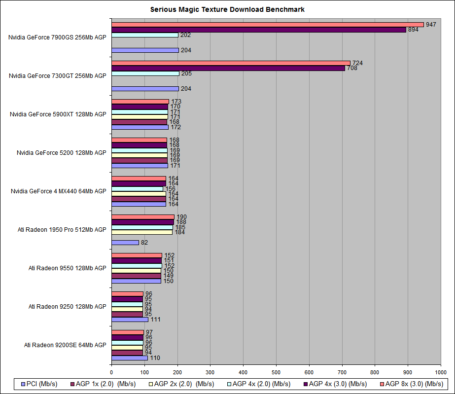Click the 947 data label
This screenshot has width=455, height=394.
431,25
